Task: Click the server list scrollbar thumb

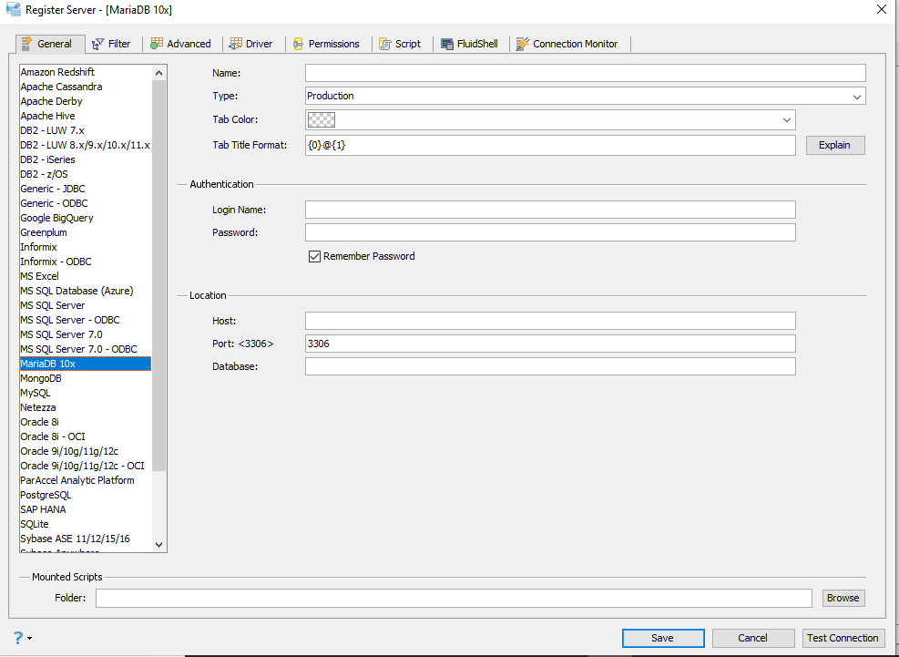Action: (159, 275)
